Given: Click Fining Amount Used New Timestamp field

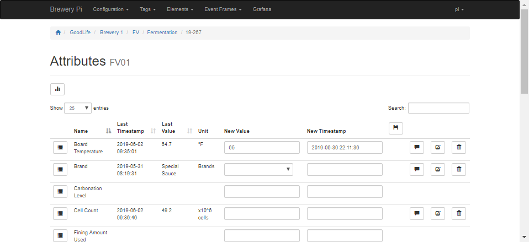Looking at the screenshot, I should pyautogui.click(x=345, y=235).
